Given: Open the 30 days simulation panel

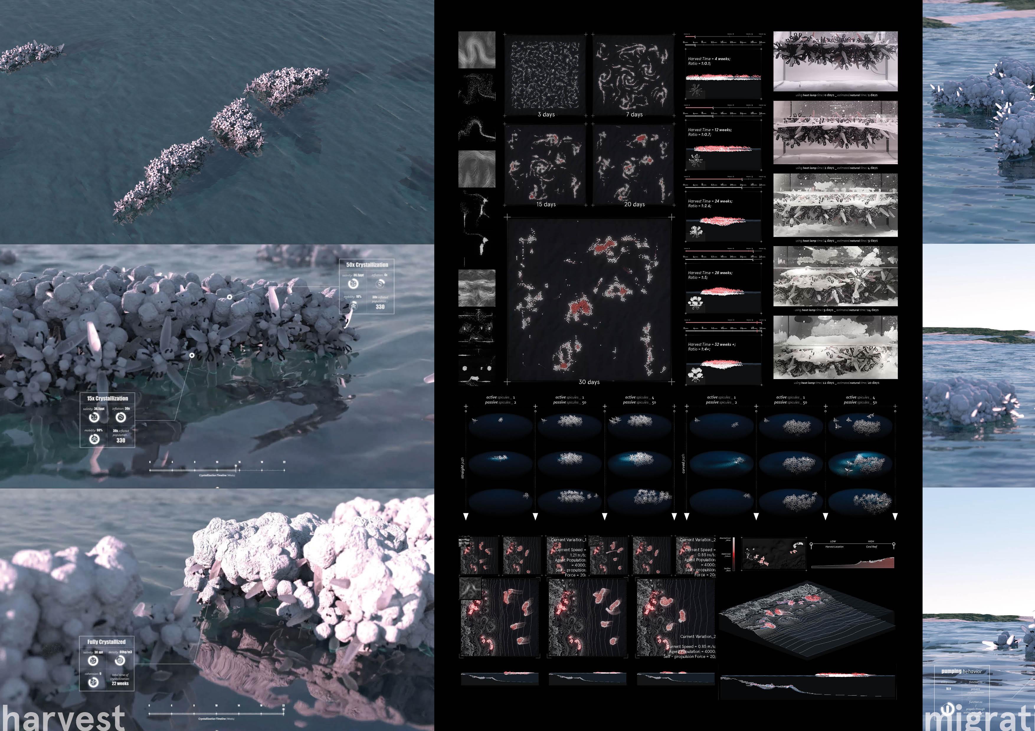Looking at the screenshot, I should pyautogui.click(x=589, y=299).
